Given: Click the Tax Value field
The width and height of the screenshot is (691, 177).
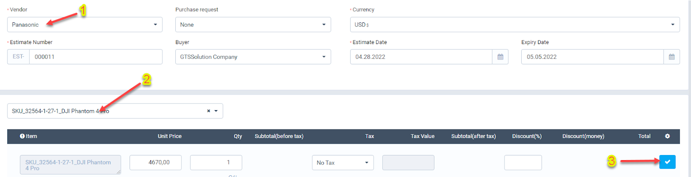Looking at the screenshot, I should [408, 163].
